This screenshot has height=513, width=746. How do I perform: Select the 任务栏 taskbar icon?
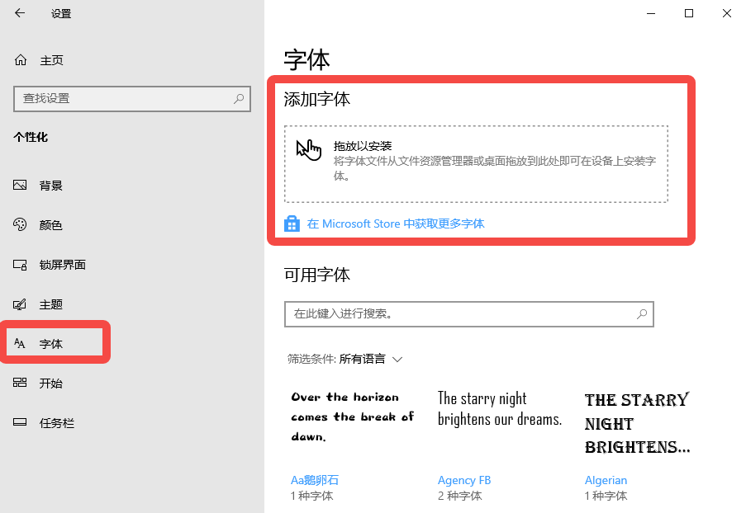[x=21, y=423]
